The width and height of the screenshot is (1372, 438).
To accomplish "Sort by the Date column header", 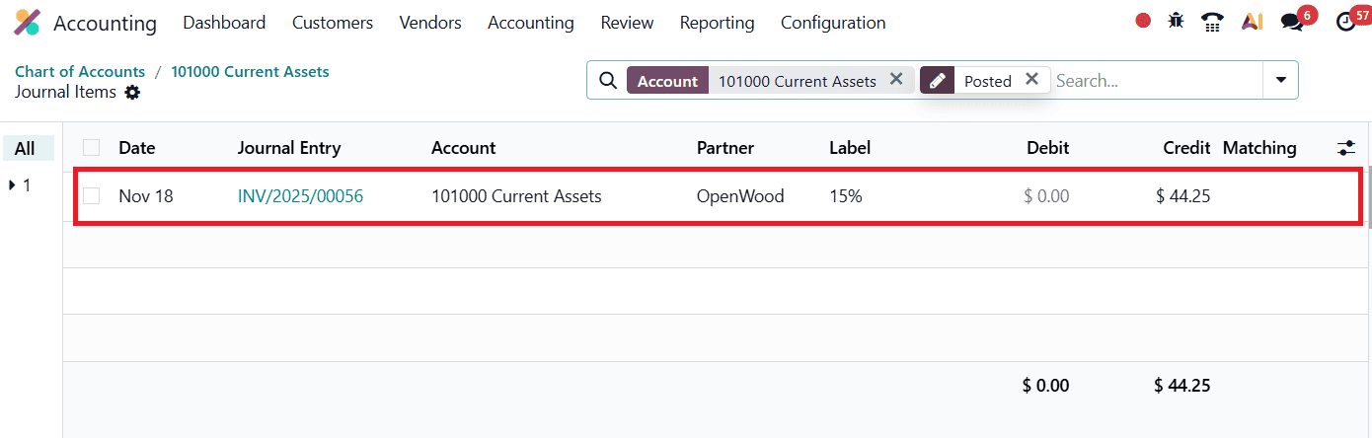I will point(137,148).
